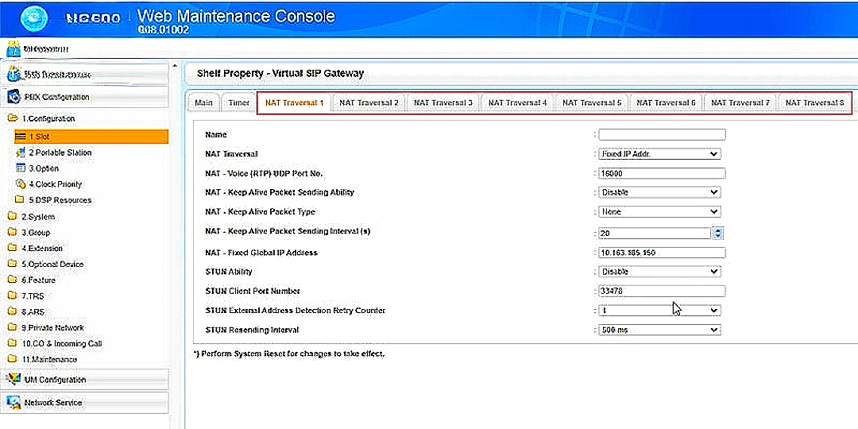Click the DSP Resources folder icon
The height and width of the screenshot is (429, 858).
pyautogui.click(x=21, y=200)
